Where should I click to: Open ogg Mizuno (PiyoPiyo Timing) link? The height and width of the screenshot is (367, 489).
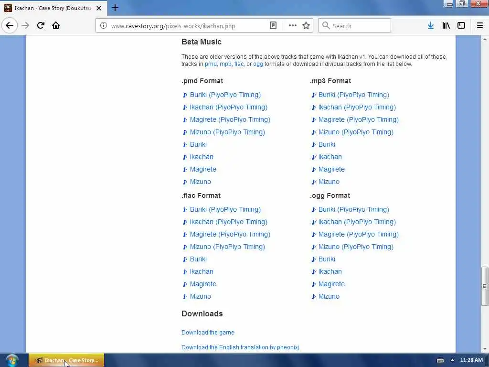[356, 247]
